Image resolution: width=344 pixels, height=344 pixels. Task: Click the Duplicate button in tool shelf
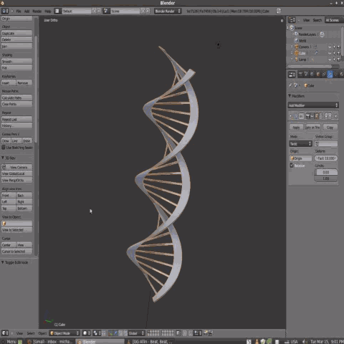tap(16, 34)
